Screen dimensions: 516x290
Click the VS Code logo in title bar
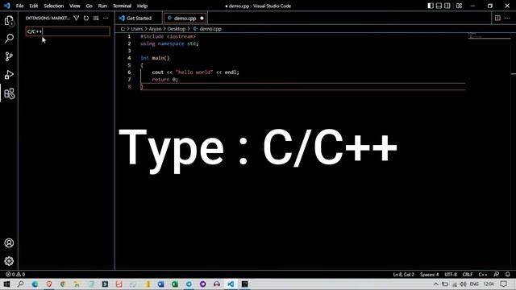tap(7, 6)
